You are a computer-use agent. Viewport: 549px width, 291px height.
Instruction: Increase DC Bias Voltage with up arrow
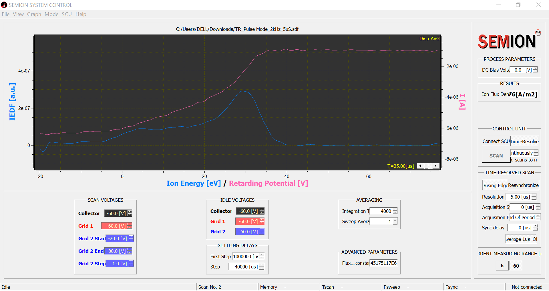[x=535, y=68]
